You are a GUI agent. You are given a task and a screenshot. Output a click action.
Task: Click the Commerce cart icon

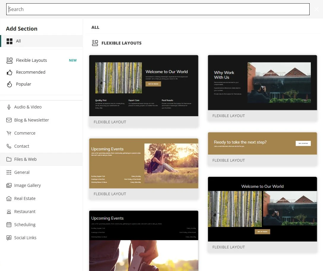tap(9, 133)
